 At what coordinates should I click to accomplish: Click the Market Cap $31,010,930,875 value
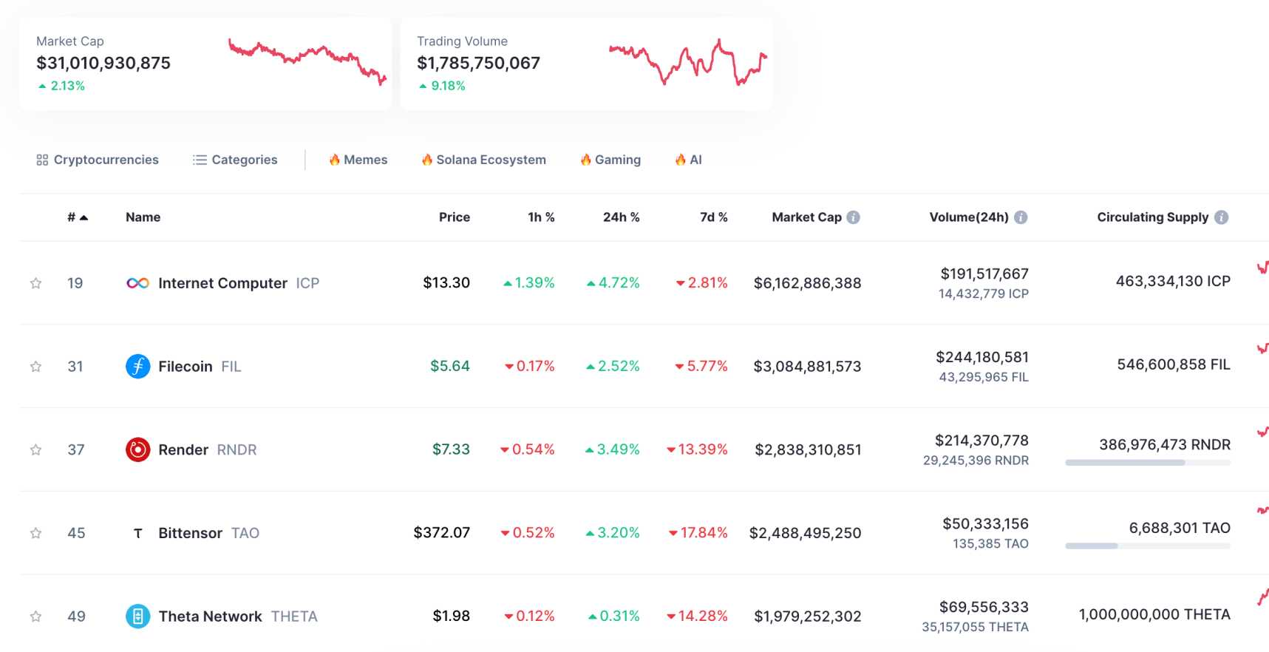[x=103, y=63]
